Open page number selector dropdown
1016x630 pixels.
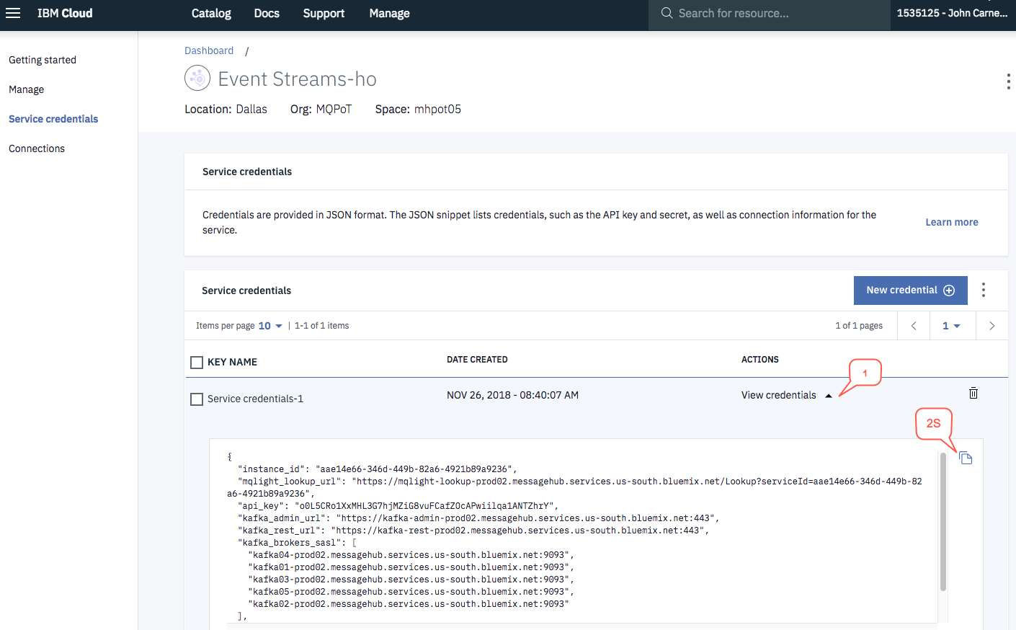[952, 326]
